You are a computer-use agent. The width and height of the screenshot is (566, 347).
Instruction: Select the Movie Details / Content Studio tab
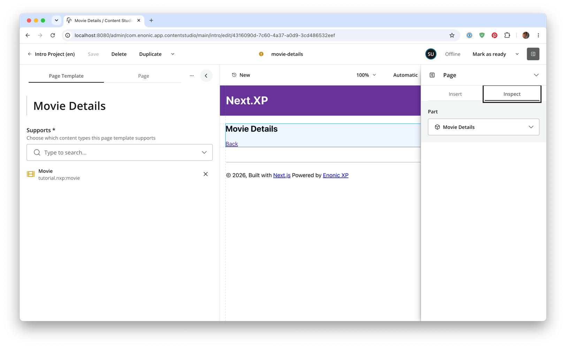tap(104, 20)
